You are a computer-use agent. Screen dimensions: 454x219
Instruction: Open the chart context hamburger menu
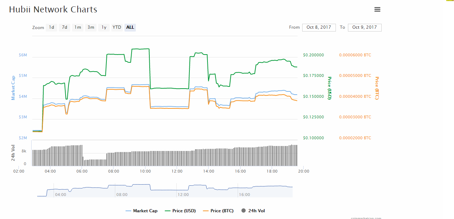coord(377,10)
